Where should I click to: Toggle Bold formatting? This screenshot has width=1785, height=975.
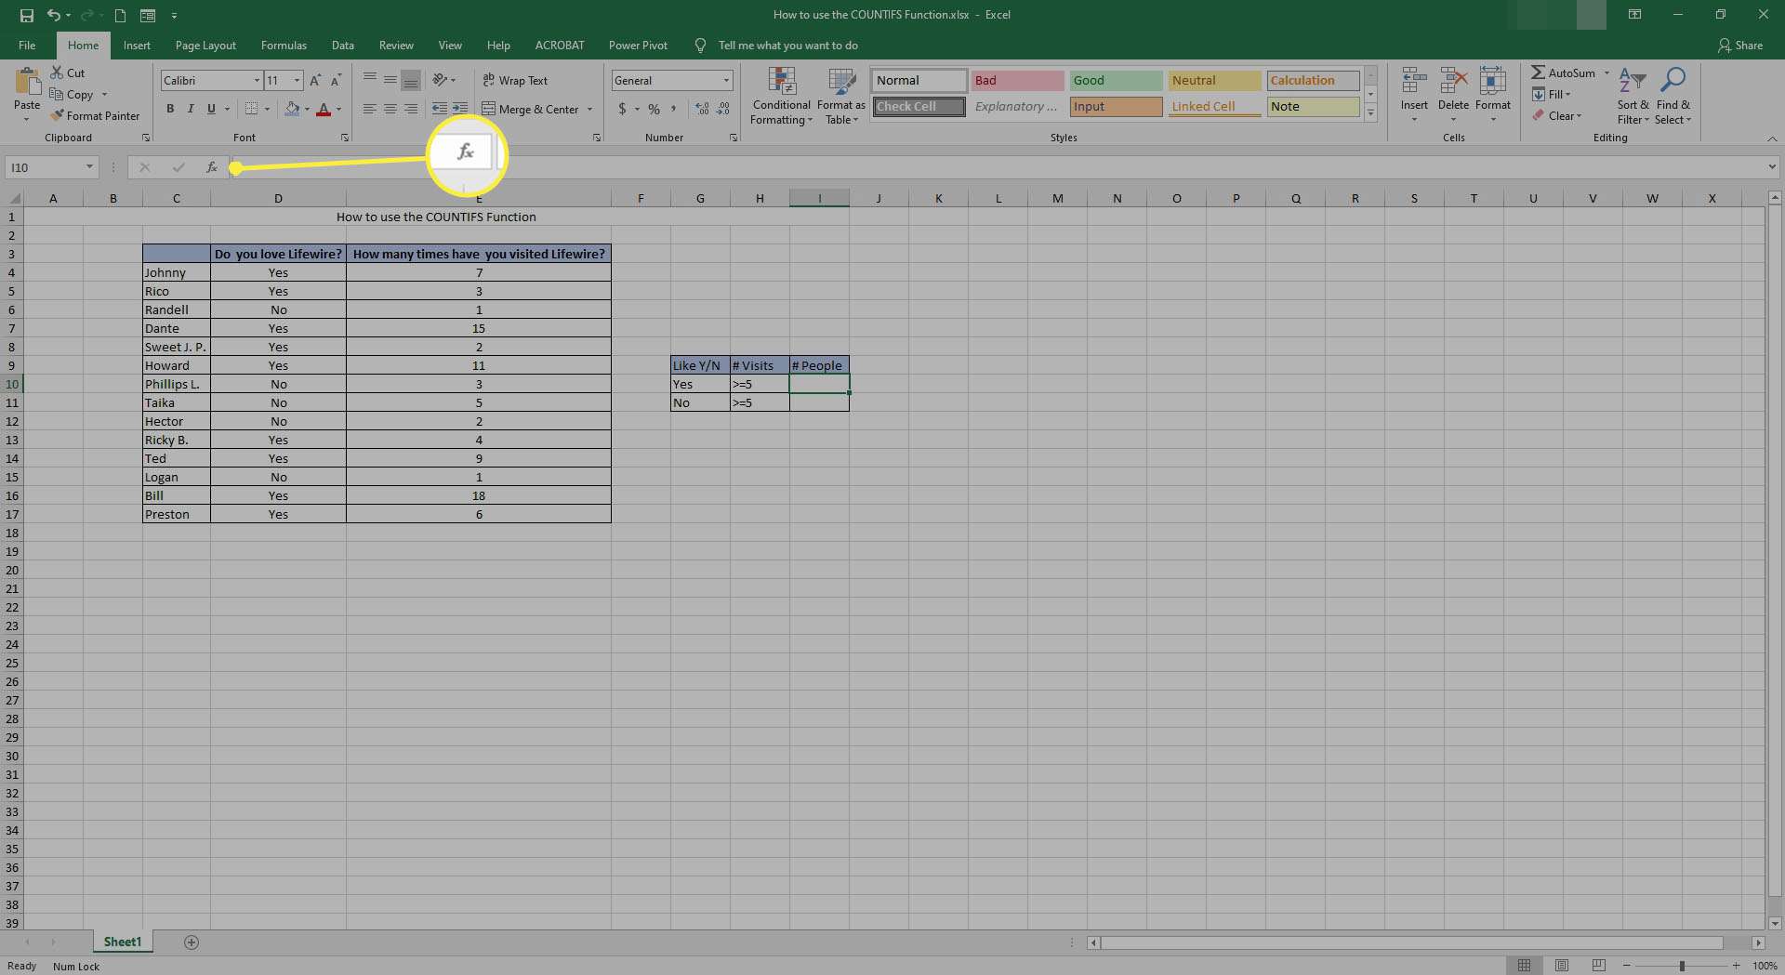coord(170,109)
